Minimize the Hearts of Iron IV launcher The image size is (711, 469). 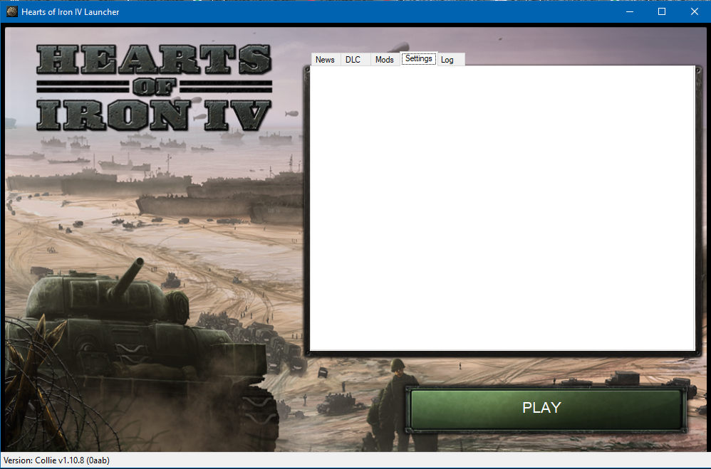(630, 11)
